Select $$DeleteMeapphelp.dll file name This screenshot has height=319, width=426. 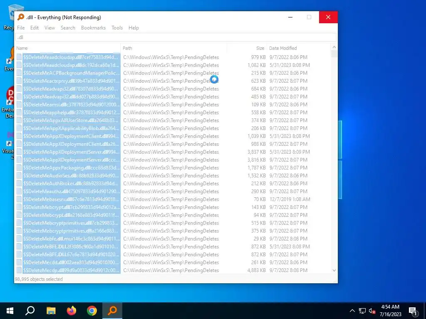(71, 112)
